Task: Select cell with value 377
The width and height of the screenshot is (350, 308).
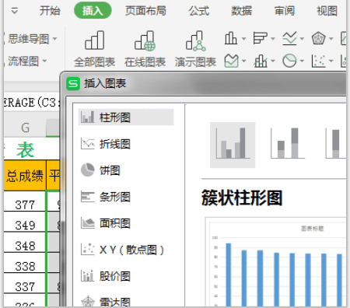Action: 25,201
